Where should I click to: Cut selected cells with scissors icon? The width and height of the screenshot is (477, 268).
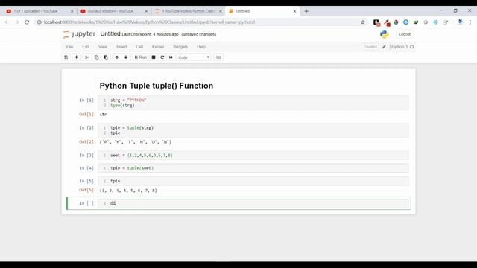(x=87, y=57)
